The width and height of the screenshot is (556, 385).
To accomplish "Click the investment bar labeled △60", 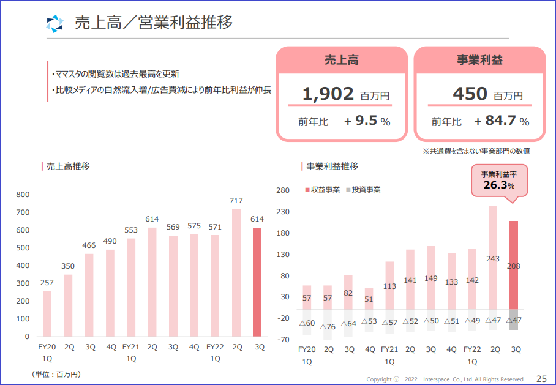I will click(x=307, y=323).
